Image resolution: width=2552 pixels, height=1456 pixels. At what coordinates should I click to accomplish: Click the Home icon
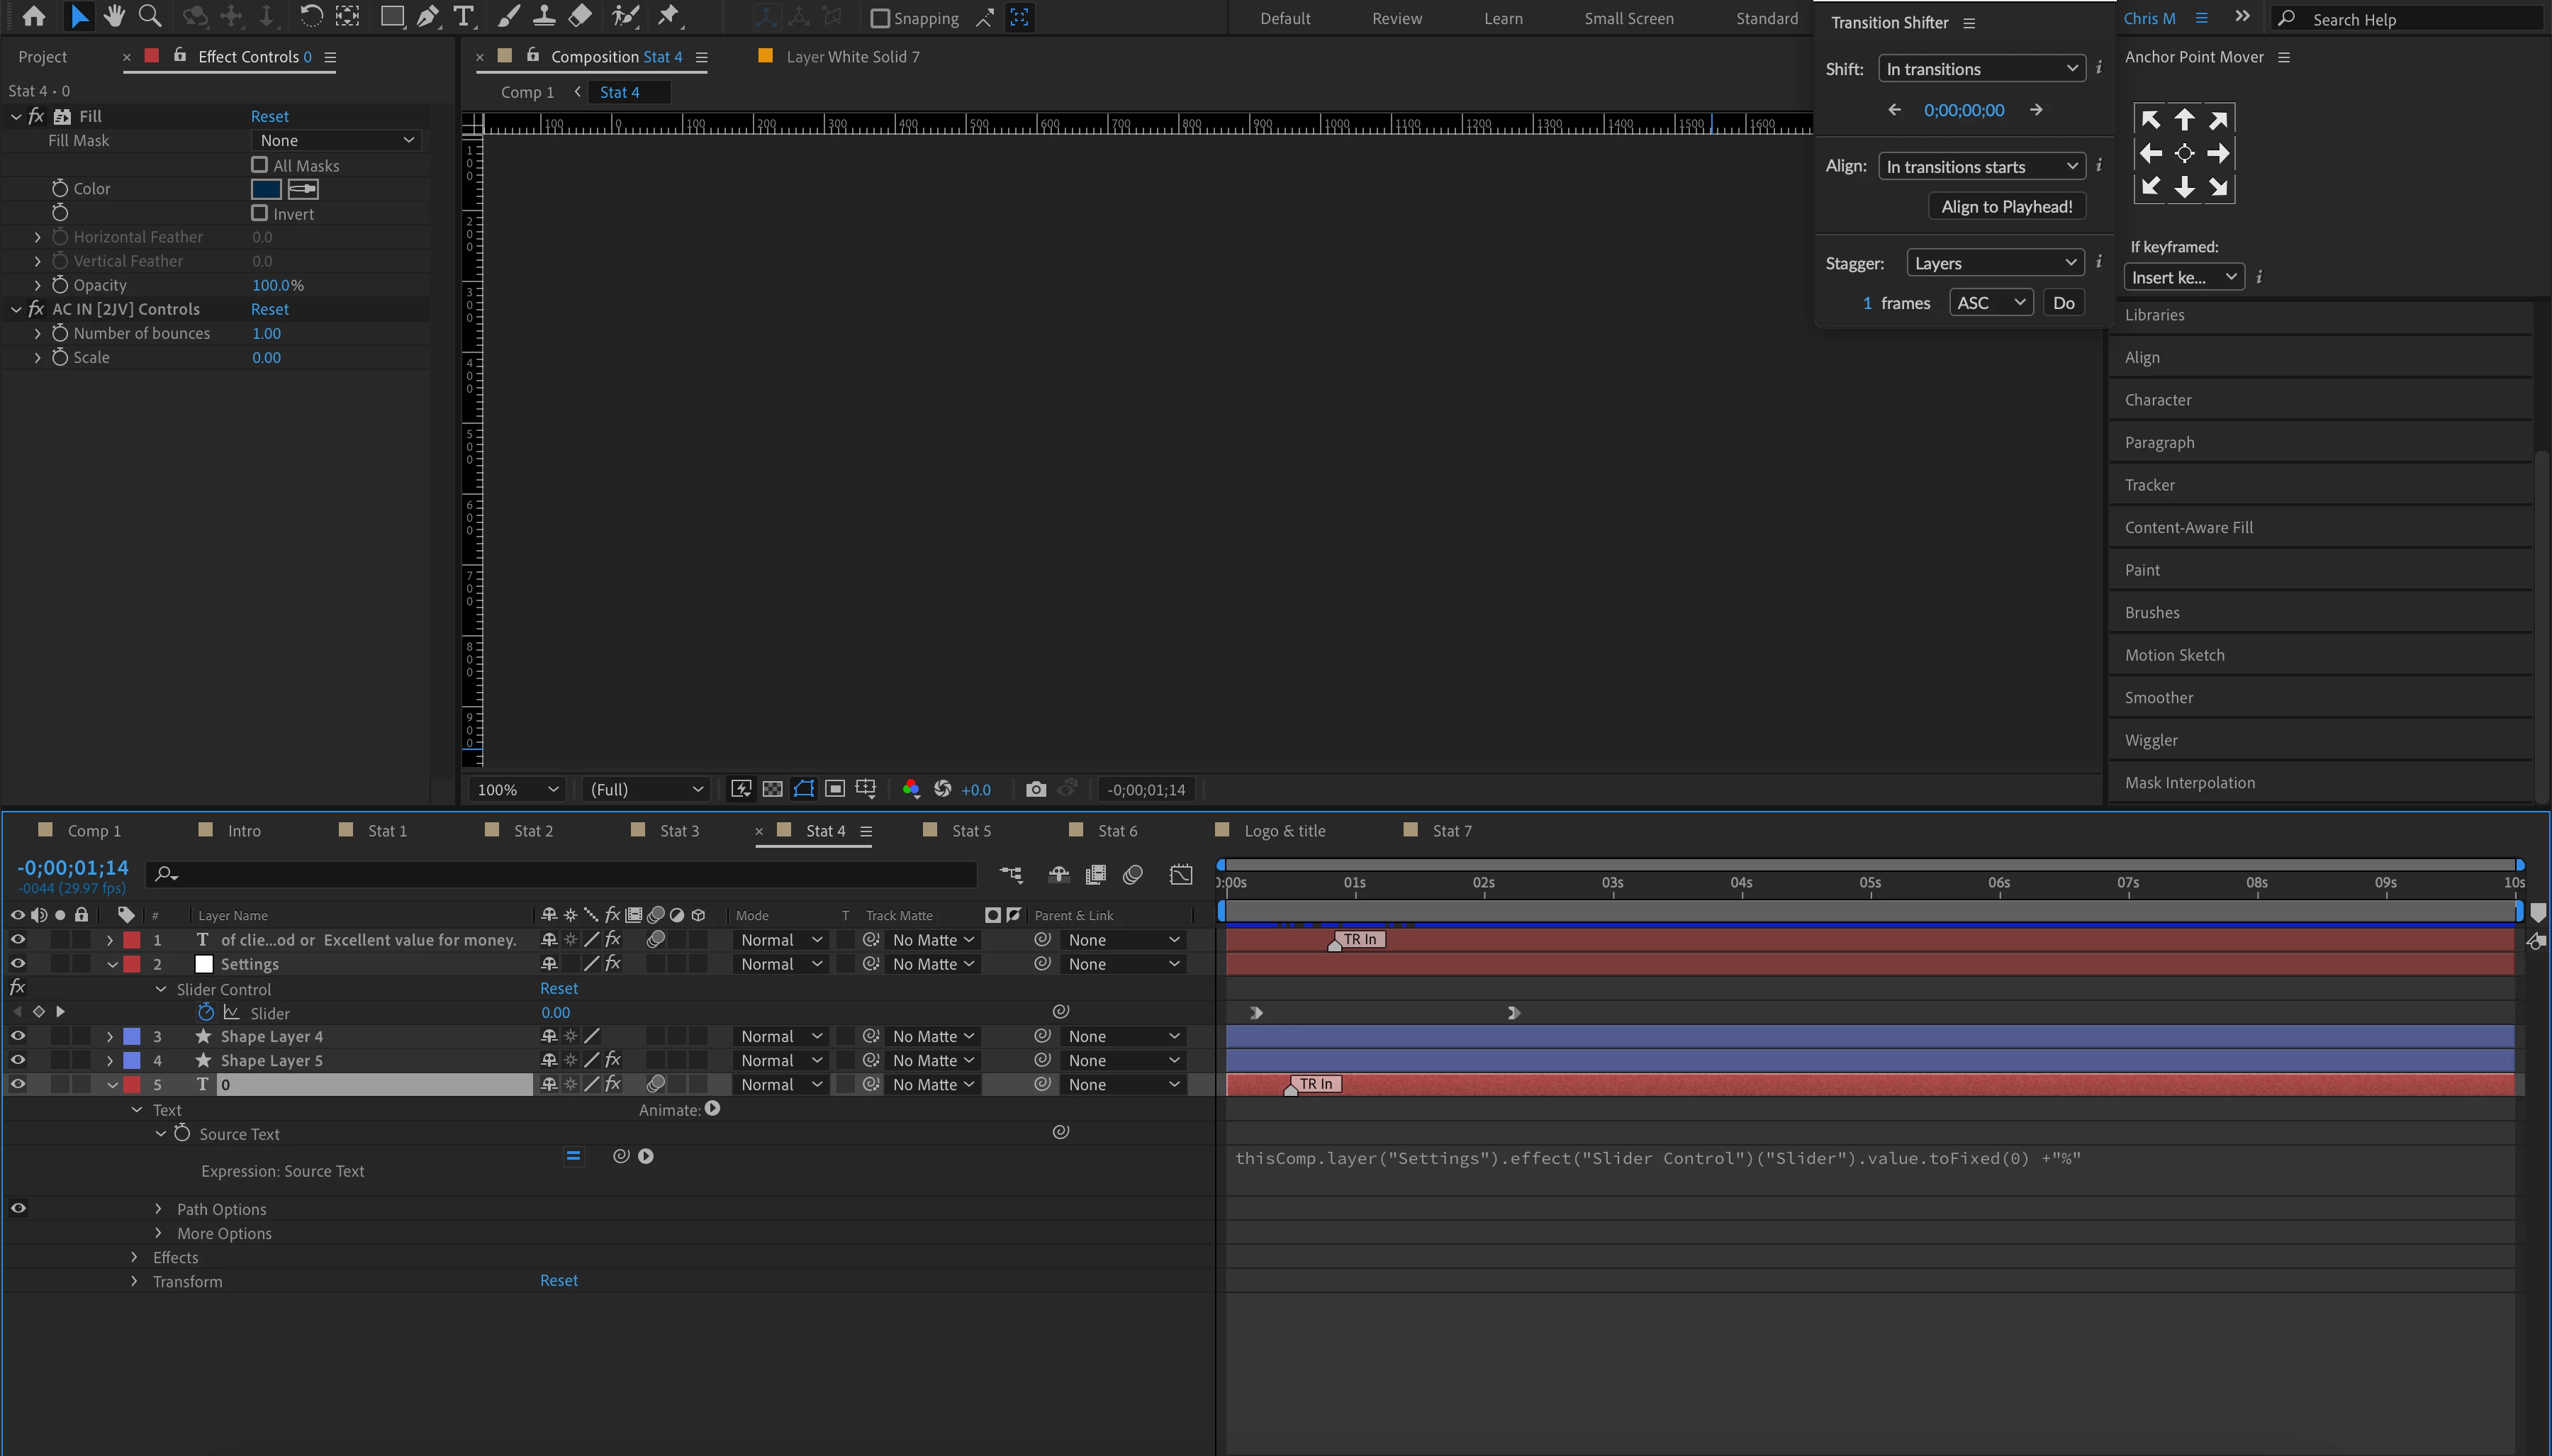click(x=34, y=16)
